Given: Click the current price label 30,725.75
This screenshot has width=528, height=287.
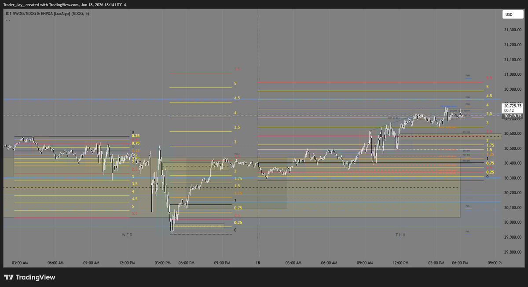Looking at the screenshot, I should 513,106.
